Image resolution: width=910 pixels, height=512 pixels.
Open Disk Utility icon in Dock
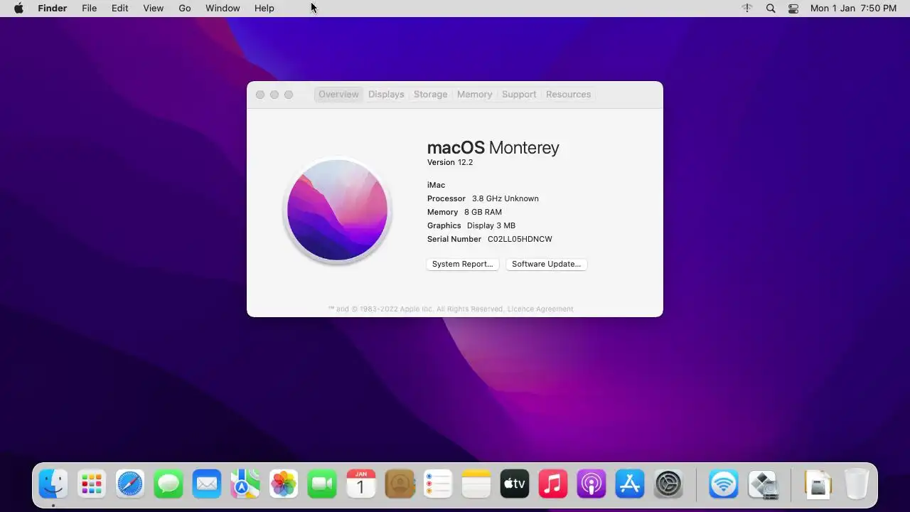[762, 484]
